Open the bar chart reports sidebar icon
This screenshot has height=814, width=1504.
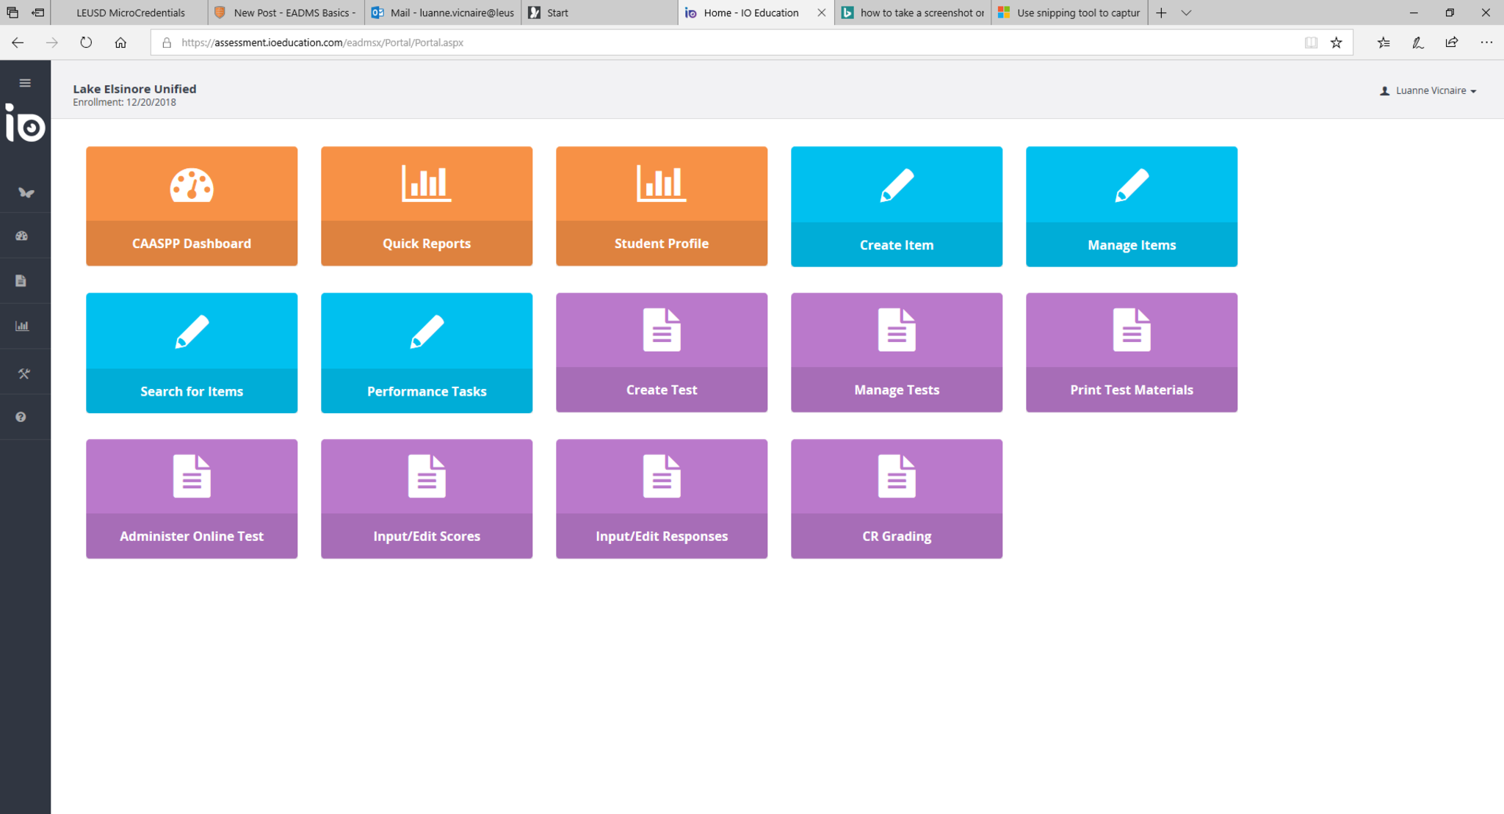click(22, 326)
